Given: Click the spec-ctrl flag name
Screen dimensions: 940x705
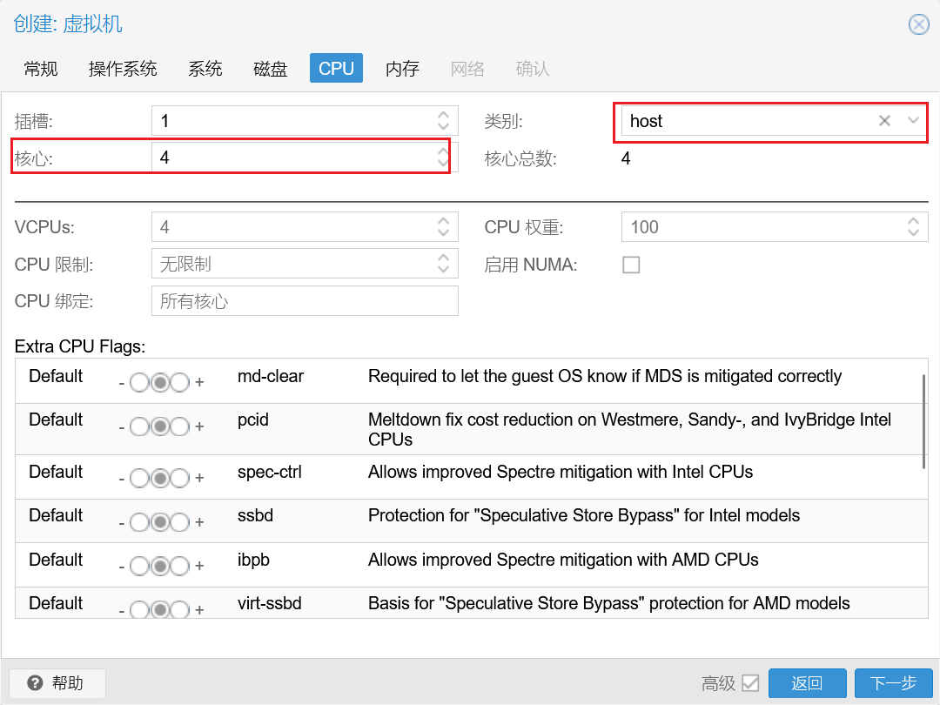Looking at the screenshot, I should coord(270,473).
